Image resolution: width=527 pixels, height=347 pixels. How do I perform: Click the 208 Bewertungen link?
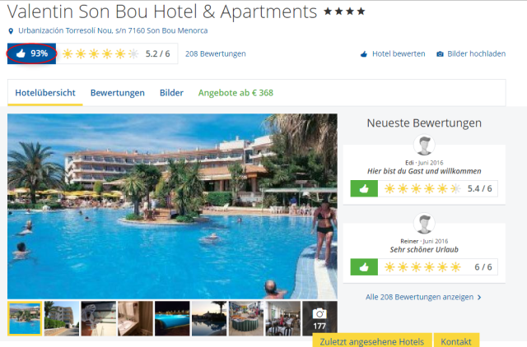click(216, 53)
